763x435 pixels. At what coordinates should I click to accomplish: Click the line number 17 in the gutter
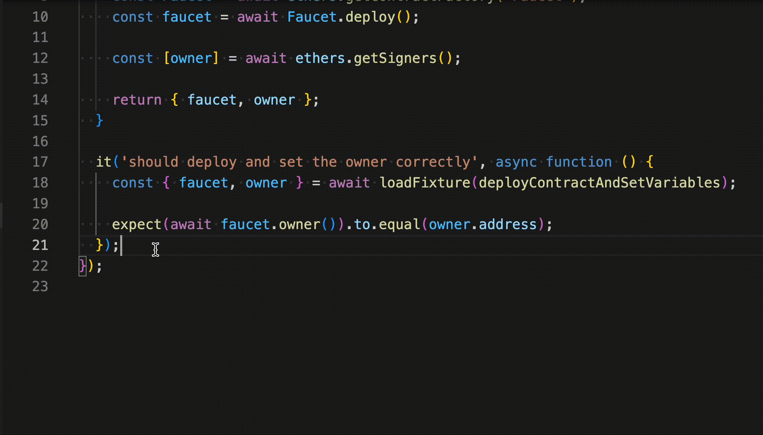point(40,162)
